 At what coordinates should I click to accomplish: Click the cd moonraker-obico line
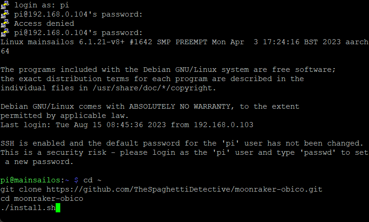click(x=42, y=199)
